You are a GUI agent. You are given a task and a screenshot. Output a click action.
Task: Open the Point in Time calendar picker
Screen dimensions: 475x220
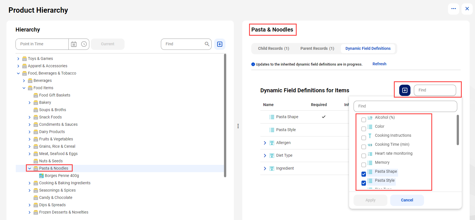click(74, 44)
